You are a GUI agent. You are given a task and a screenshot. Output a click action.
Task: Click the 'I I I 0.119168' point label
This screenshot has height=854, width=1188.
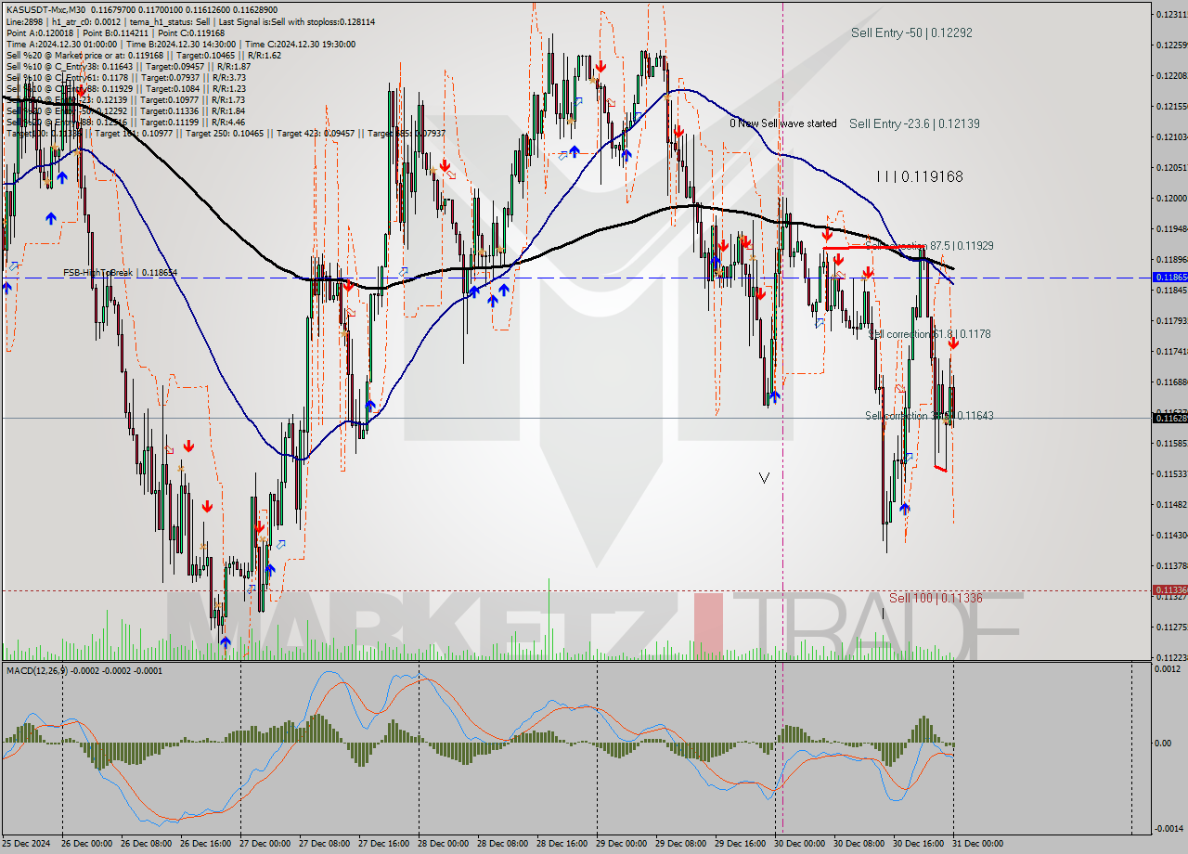[x=920, y=176]
